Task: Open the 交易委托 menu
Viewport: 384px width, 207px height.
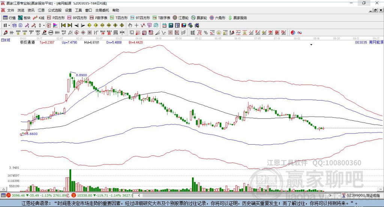Action: pyautogui.click(x=102, y=10)
